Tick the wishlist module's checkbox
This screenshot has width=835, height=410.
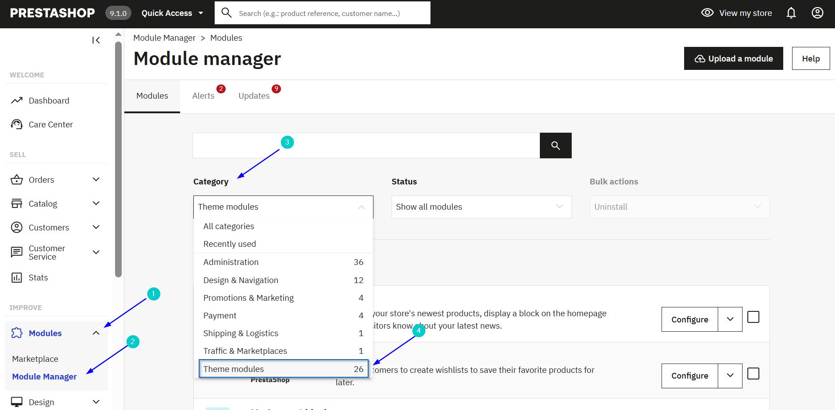[x=753, y=374]
